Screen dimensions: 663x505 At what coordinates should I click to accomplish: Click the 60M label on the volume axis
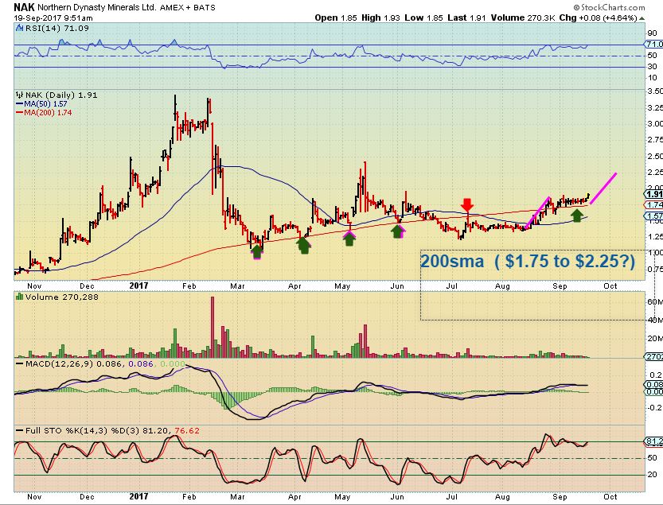655,301
